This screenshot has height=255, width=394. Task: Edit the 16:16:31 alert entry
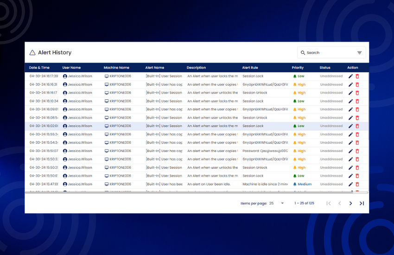pos(350,85)
